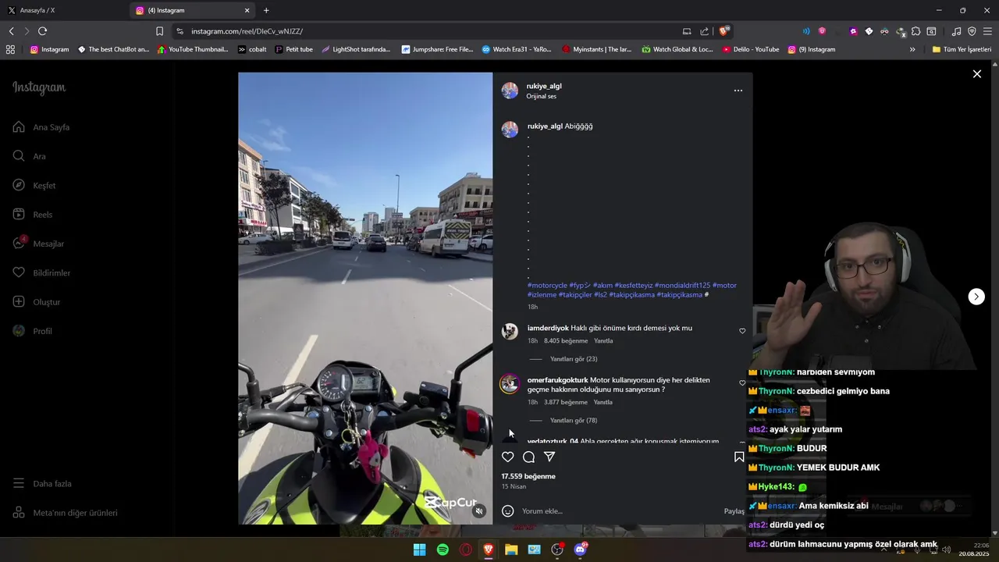Screen dimensions: 999x562
Task: Expand 'Daha fazla' menu in the sidebar
Action: tap(43, 484)
